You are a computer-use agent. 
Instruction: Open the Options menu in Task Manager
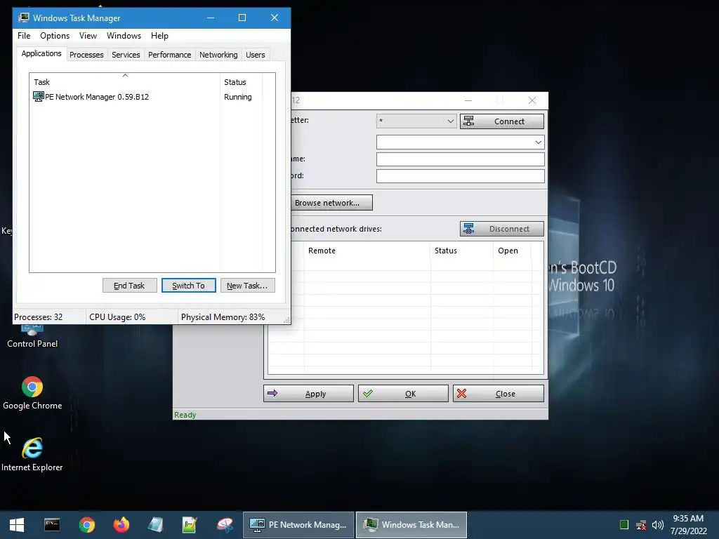click(x=55, y=36)
